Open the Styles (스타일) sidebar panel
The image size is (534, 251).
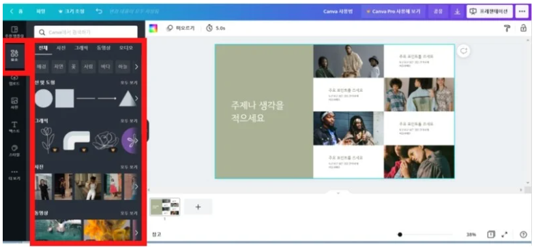click(14, 151)
